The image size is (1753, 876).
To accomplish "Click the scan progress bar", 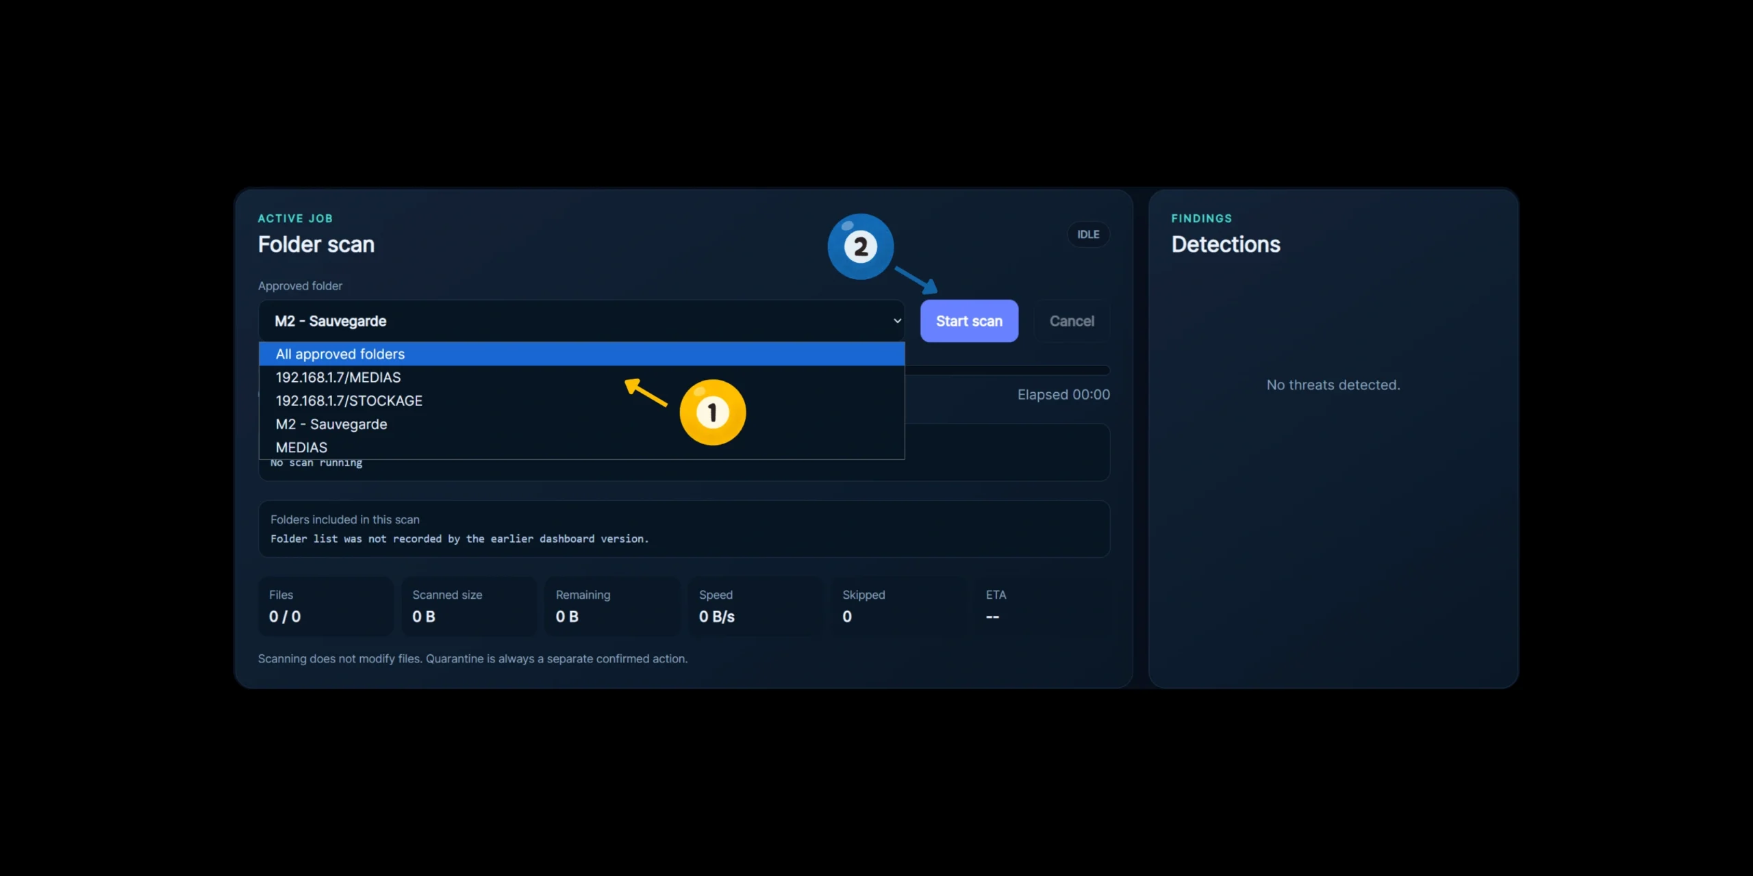I will coord(1007,370).
